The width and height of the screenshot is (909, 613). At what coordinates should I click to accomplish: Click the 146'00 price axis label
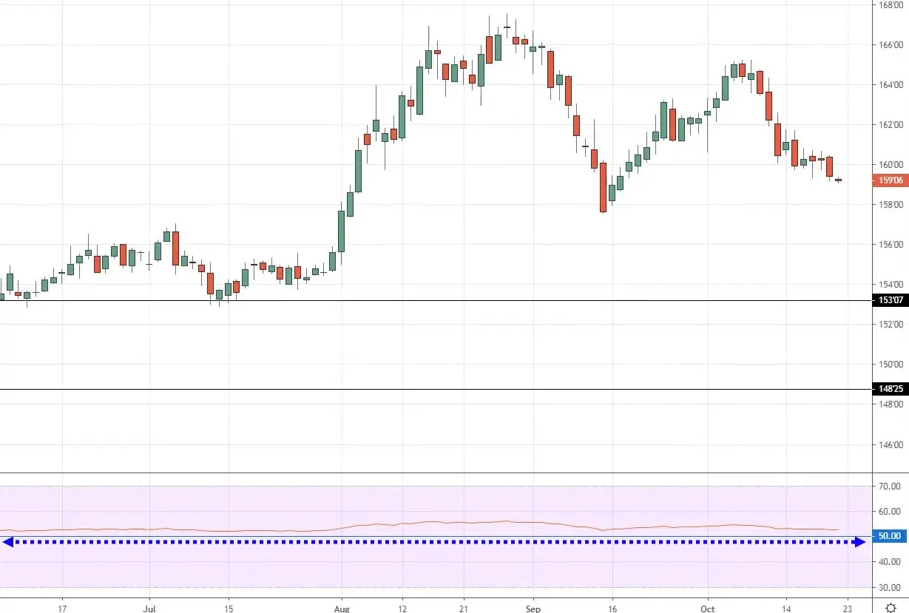coord(890,445)
